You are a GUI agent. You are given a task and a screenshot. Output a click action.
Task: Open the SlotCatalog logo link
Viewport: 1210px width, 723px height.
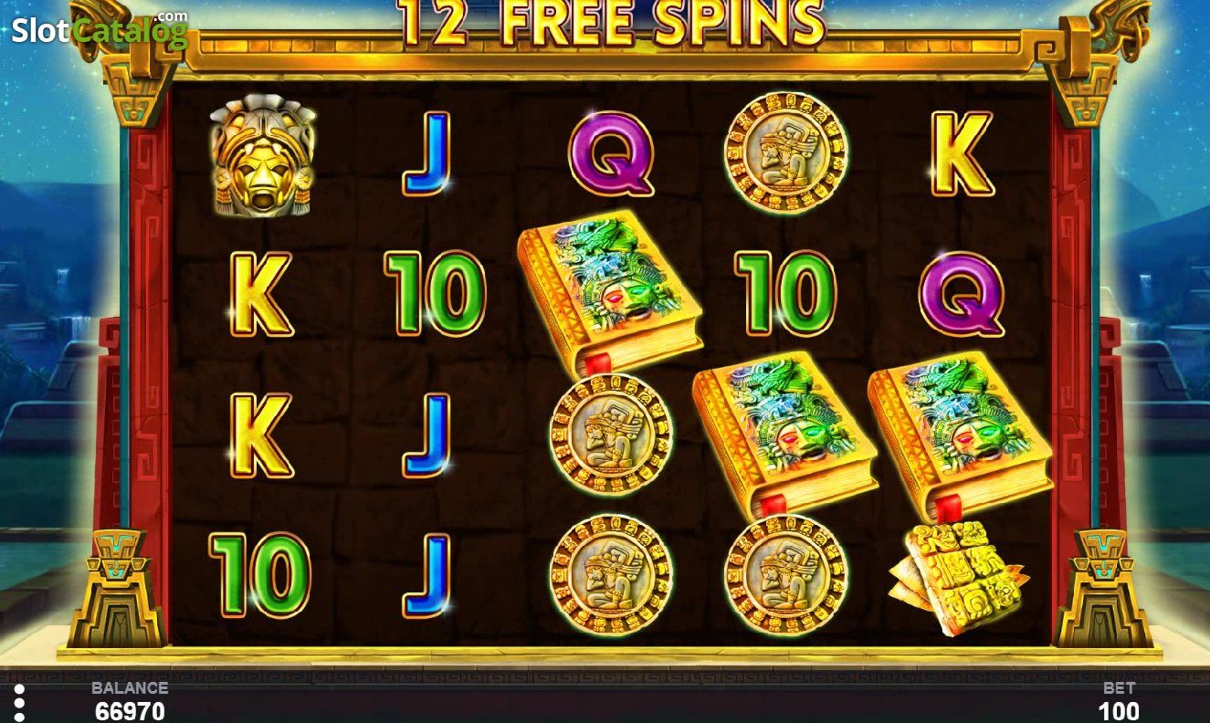pyautogui.click(x=100, y=30)
